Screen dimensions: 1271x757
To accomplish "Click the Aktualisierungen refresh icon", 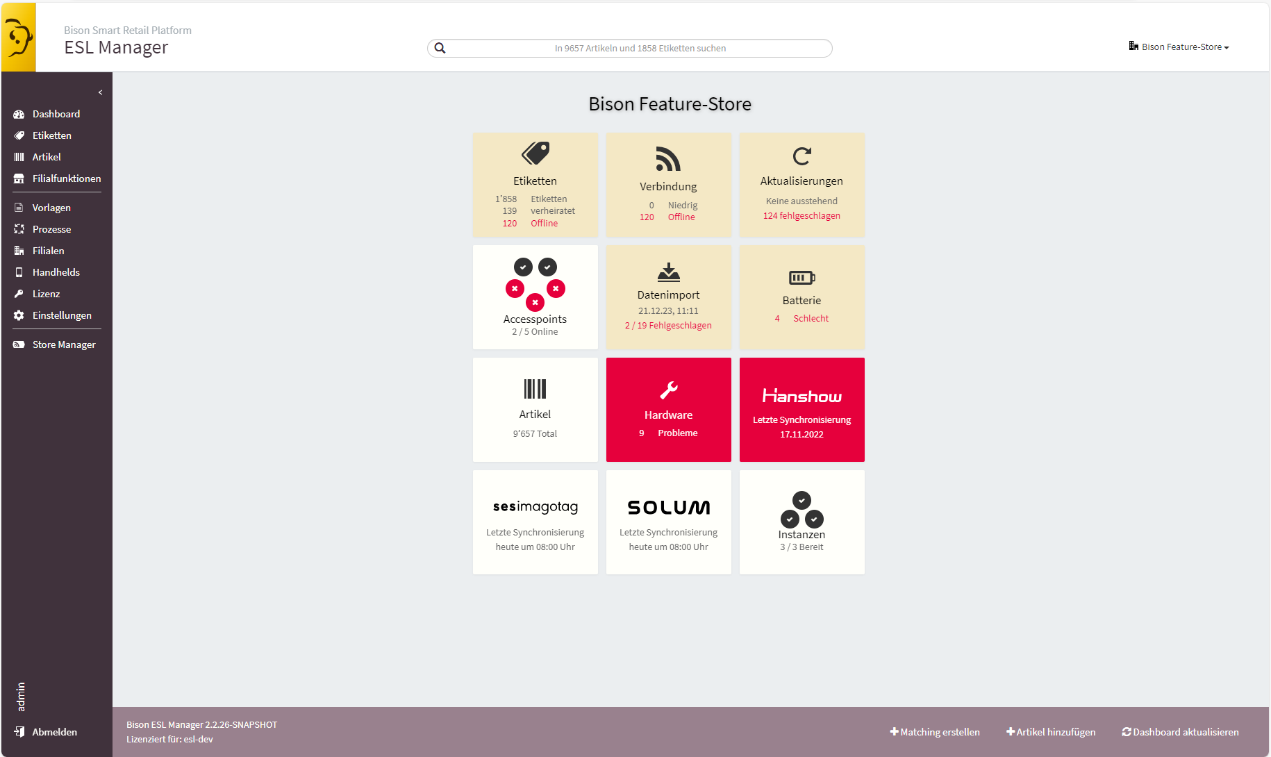I will [x=801, y=156].
